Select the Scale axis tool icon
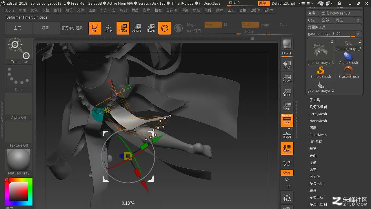The height and width of the screenshot is (209, 371). [x=137, y=28]
